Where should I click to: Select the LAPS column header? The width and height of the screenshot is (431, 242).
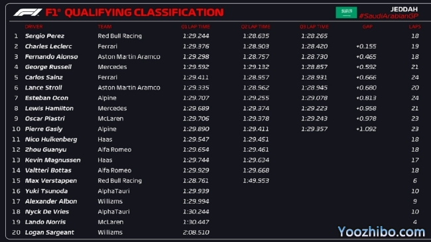pyautogui.click(x=415, y=27)
